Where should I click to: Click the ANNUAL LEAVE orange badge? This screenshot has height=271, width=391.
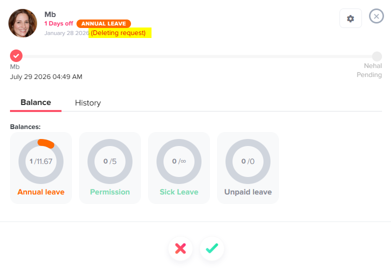103,23
